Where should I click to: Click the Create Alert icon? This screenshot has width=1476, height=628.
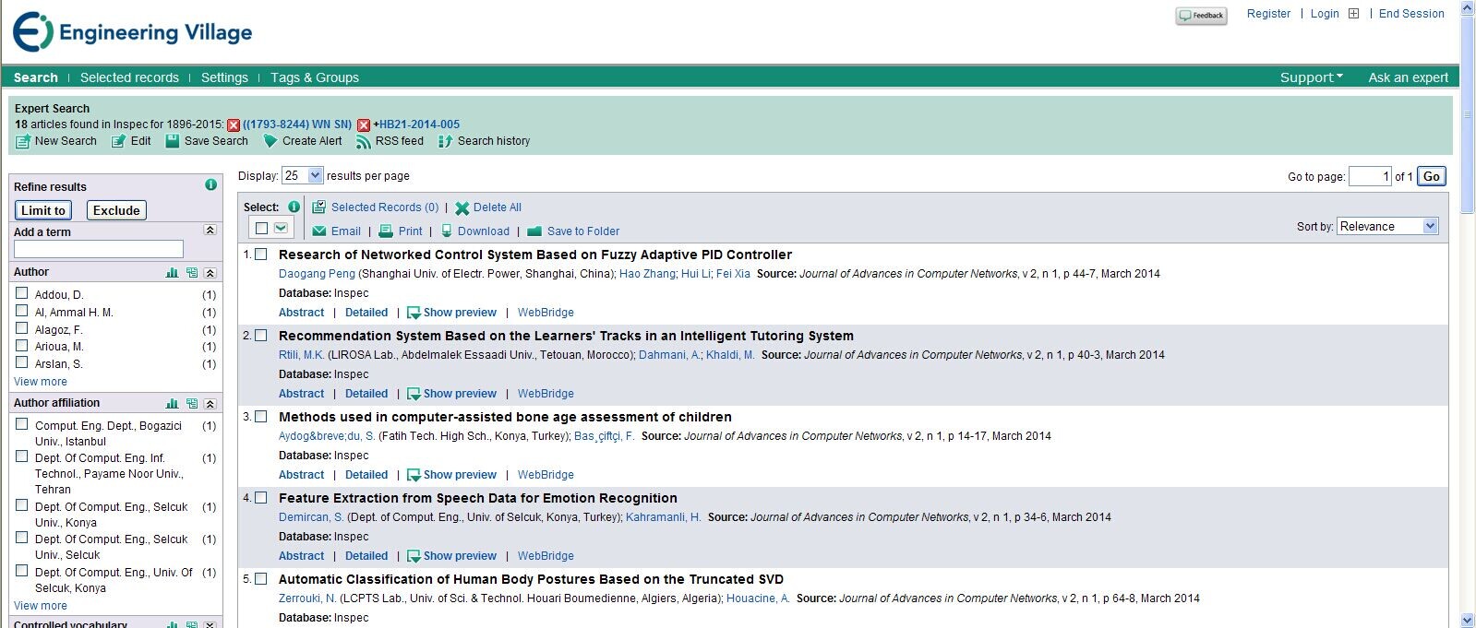(x=270, y=141)
